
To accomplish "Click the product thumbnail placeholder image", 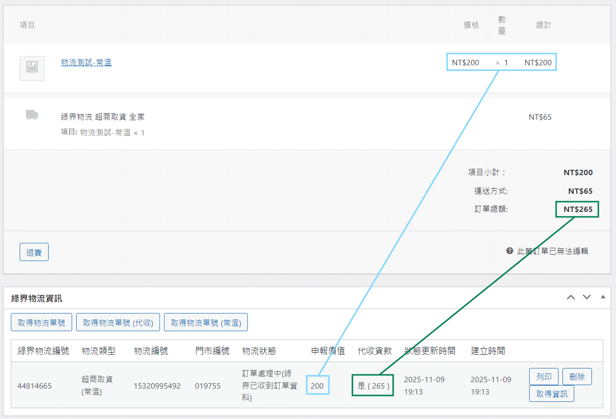I will pyautogui.click(x=32, y=68).
